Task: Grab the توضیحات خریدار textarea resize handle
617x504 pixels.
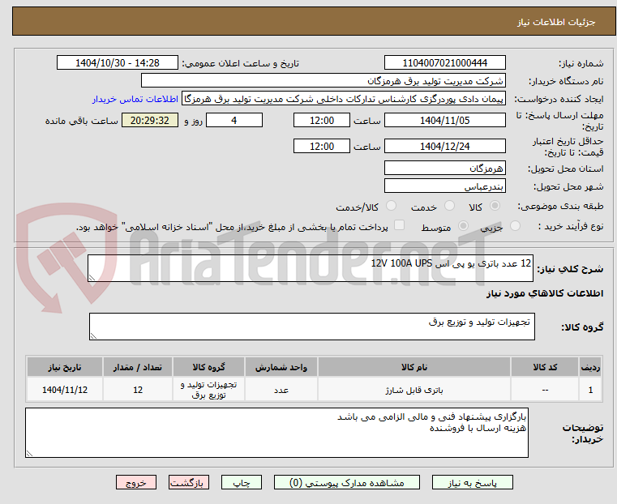Action: point(29,453)
